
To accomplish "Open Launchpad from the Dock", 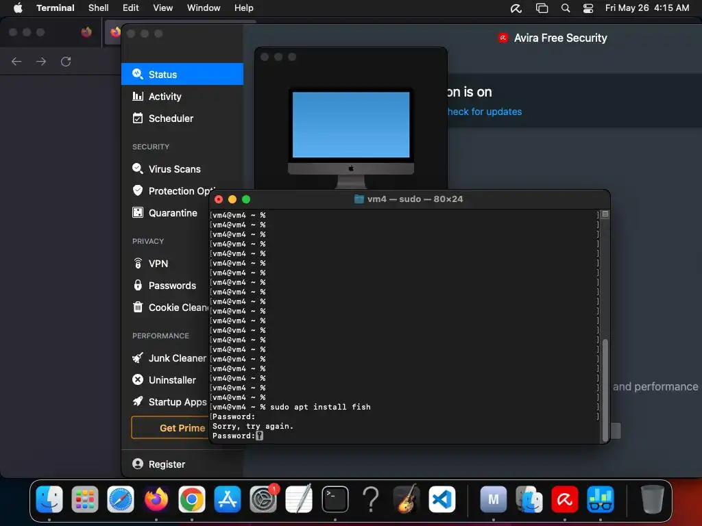I will click(85, 499).
